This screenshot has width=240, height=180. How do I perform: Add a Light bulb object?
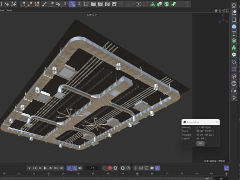click(234, 98)
